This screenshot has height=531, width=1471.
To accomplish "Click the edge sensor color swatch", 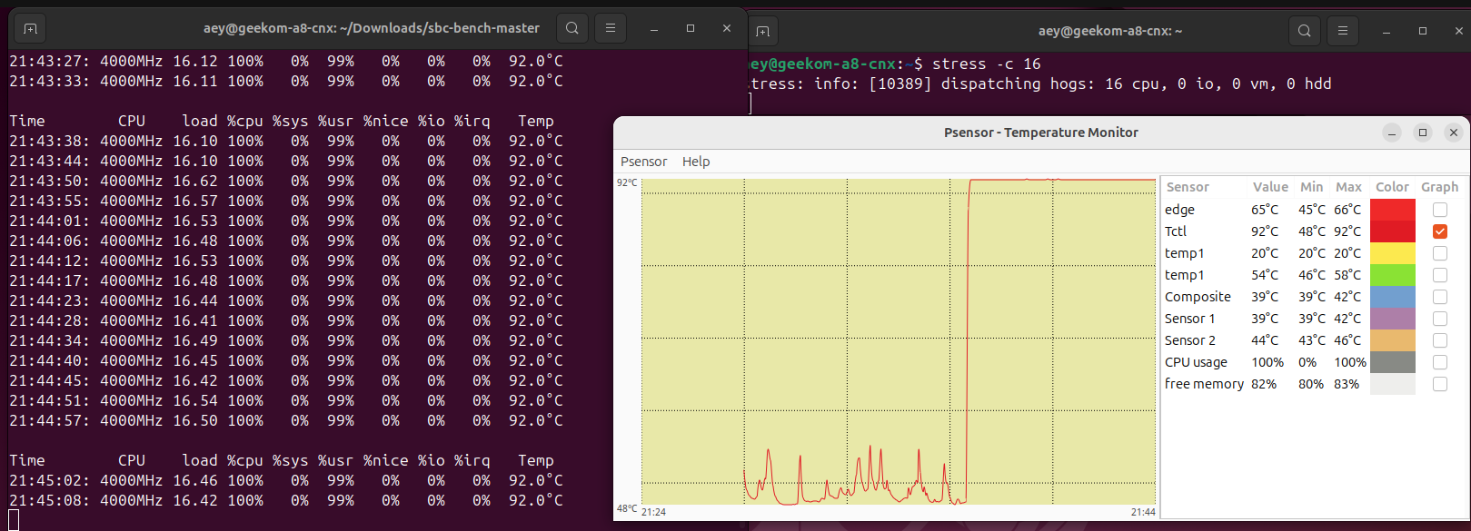I will click(1393, 210).
